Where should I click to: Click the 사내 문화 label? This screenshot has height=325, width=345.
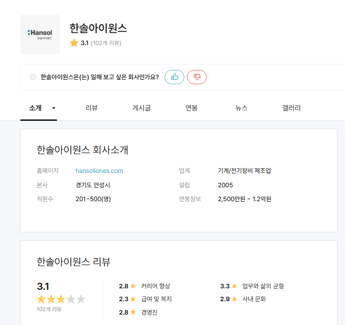[254, 299]
